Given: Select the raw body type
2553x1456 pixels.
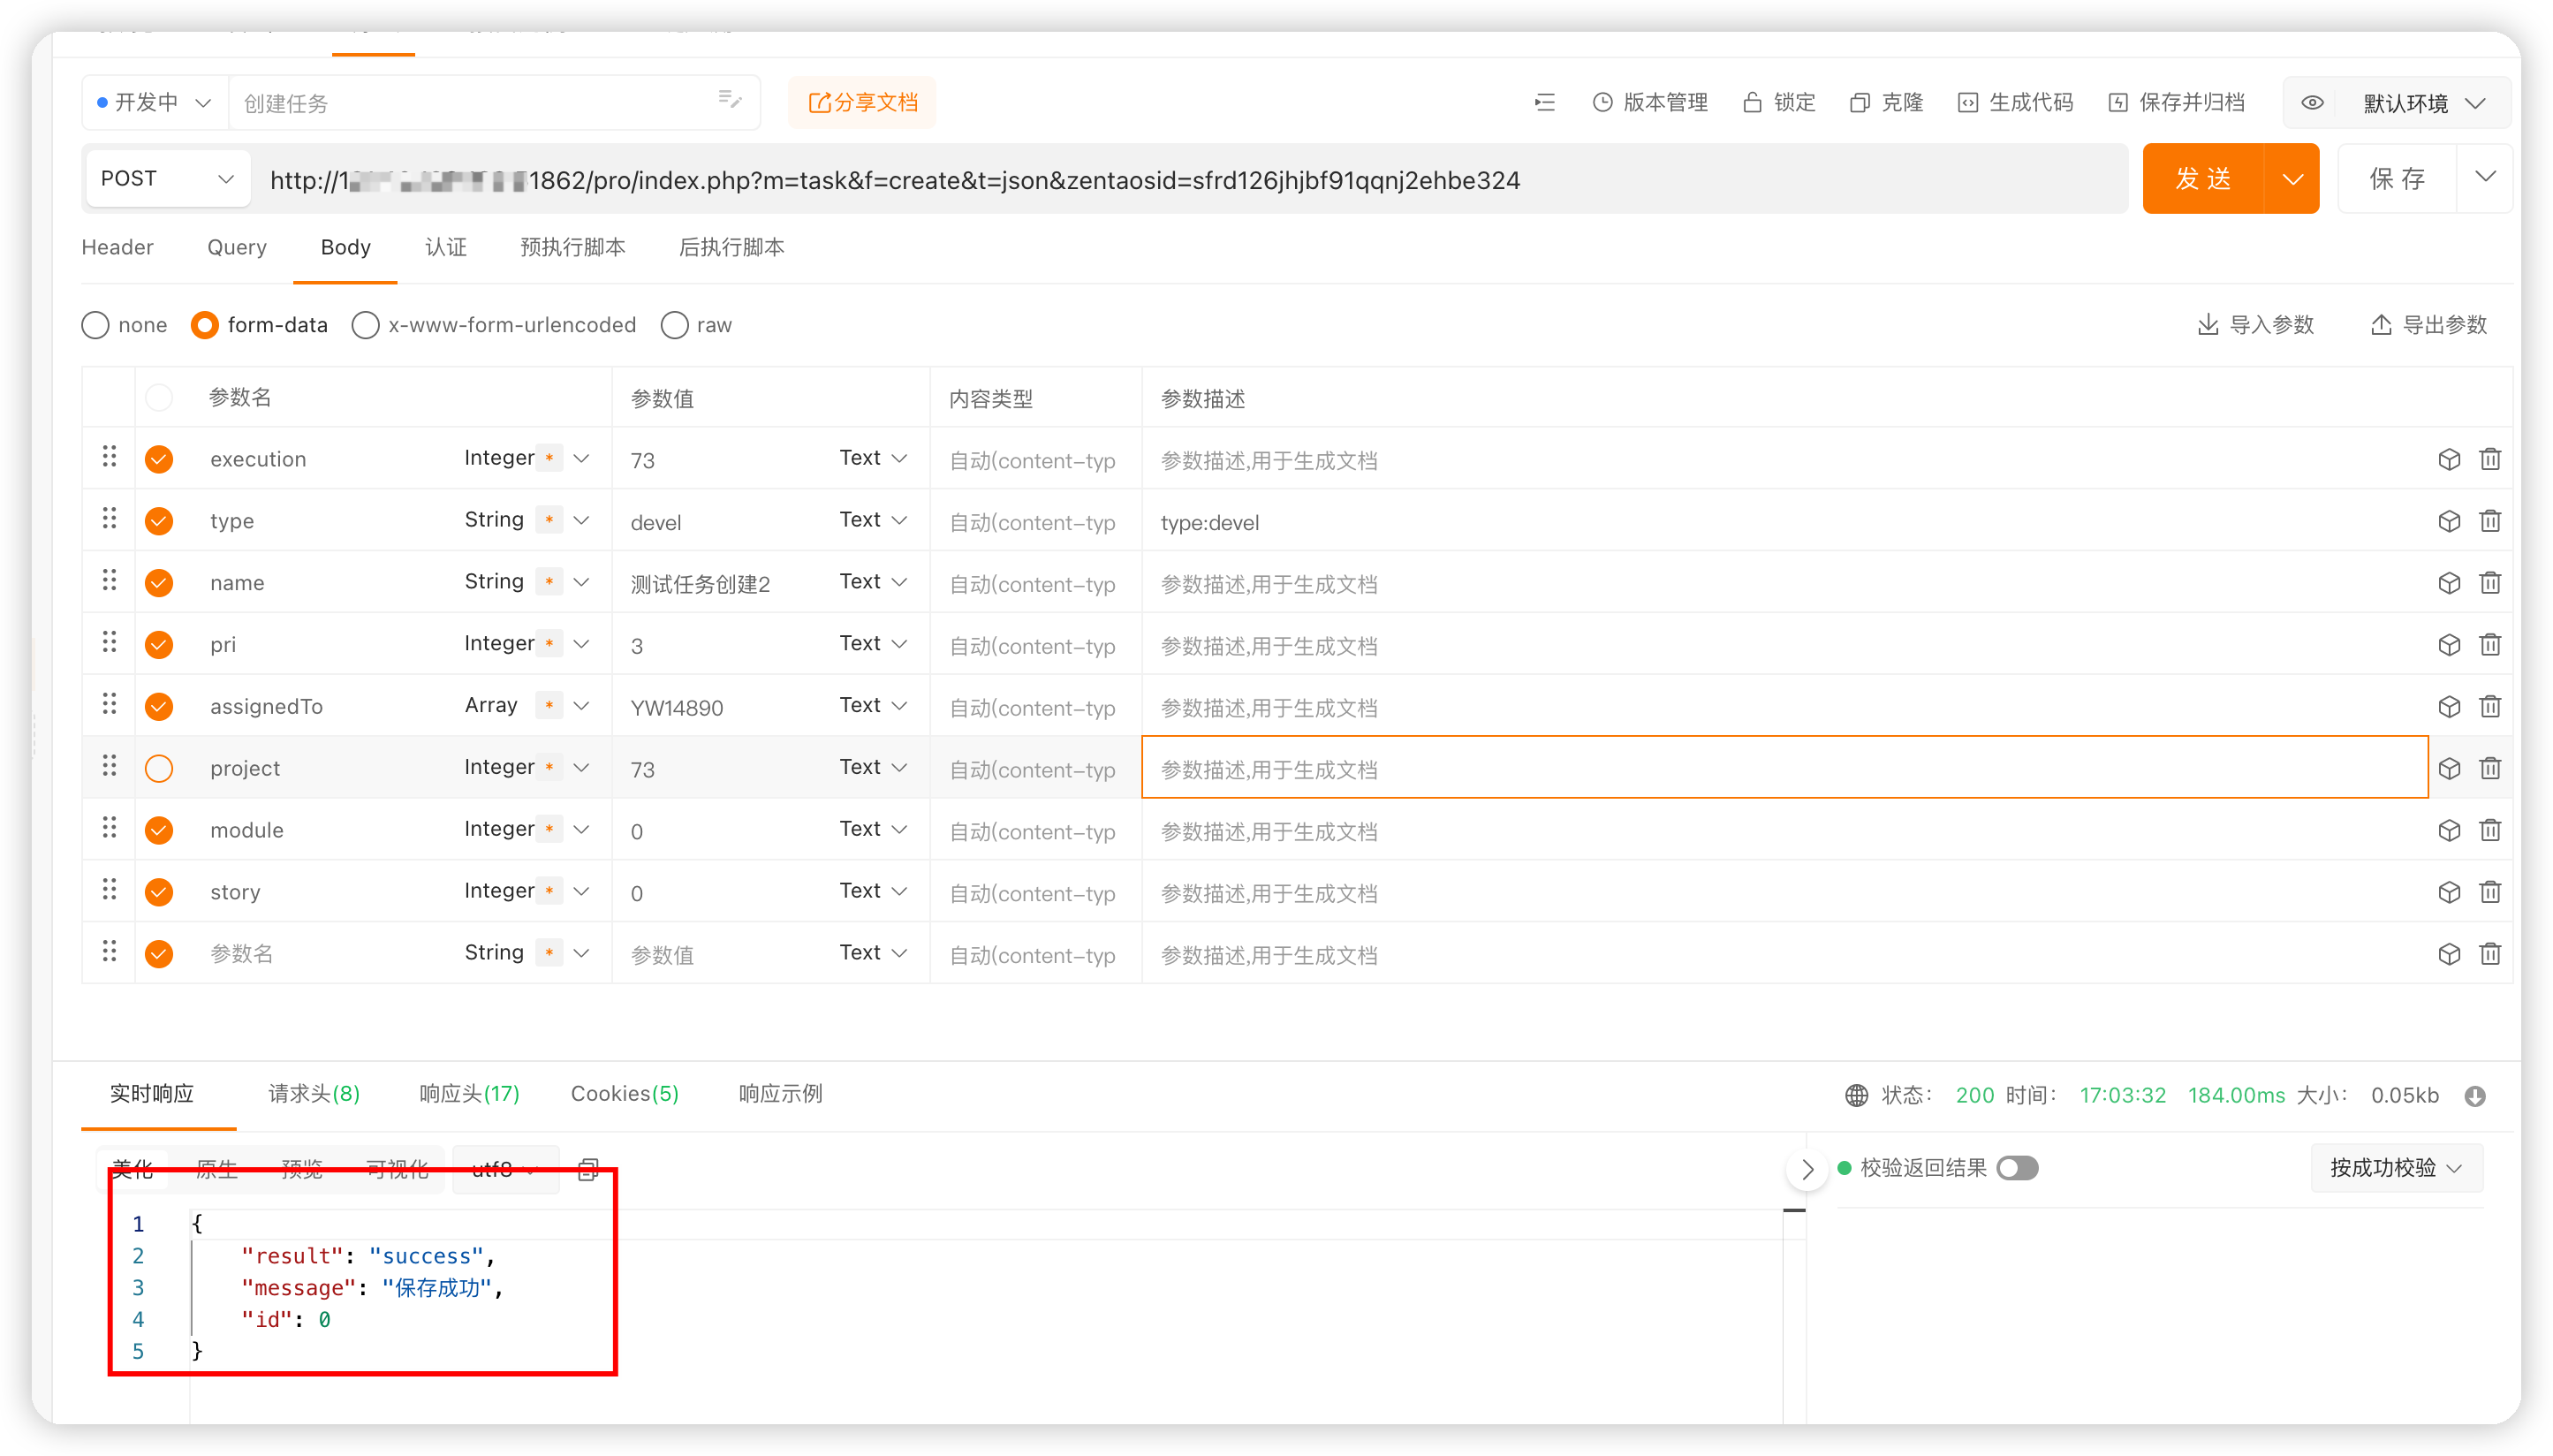Looking at the screenshot, I should tap(676, 325).
